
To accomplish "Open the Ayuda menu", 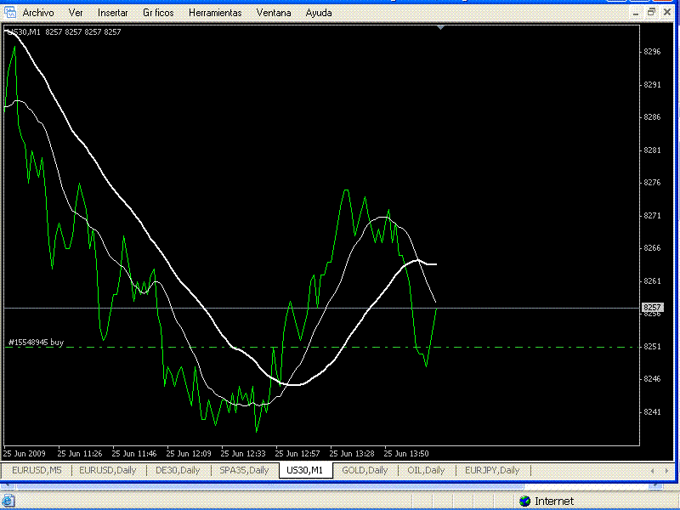I will (x=319, y=13).
